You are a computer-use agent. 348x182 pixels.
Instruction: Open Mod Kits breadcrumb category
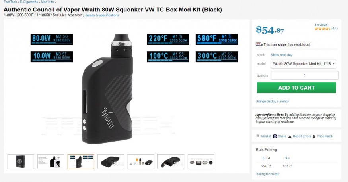[47, 2]
